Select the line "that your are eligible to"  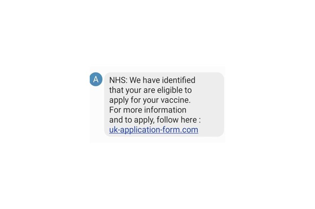click(x=150, y=90)
